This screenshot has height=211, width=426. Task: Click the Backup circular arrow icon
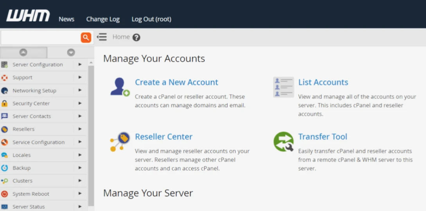4,168
